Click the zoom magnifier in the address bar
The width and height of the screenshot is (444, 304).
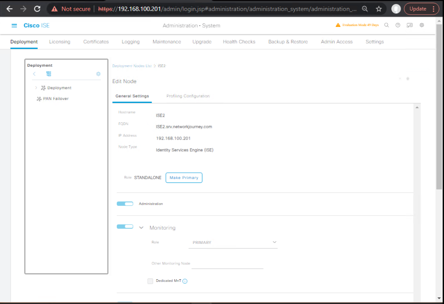(x=365, y=9)
